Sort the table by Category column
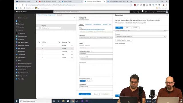 coord(64,42)
